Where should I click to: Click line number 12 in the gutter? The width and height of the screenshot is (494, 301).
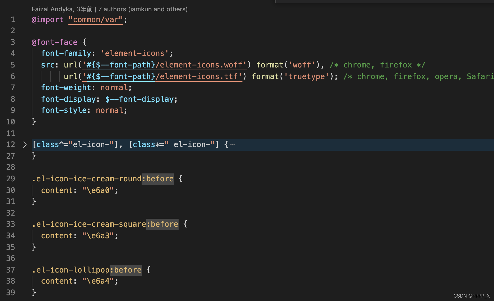11,144
